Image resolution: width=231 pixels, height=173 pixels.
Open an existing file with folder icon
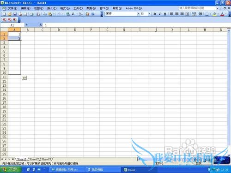coord(10,14)
